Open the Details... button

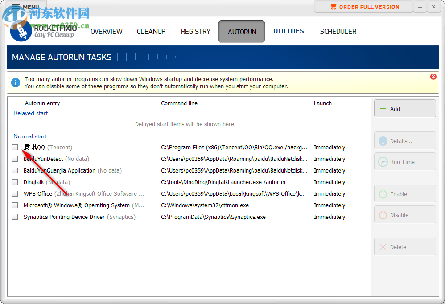(x=405, y=141)
